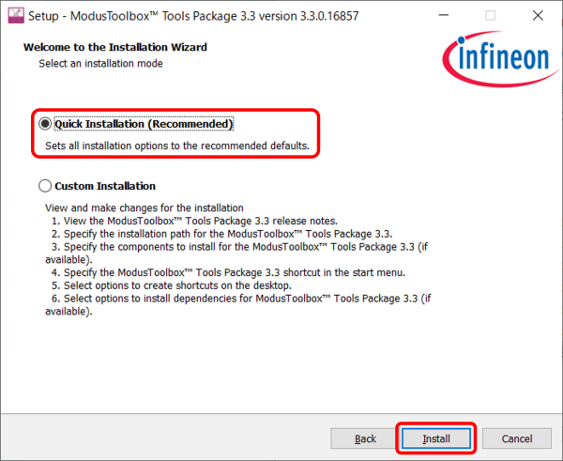Click the setup installer icon in title bar
This screenshot has height=461, width=563.
click(16, 16)
